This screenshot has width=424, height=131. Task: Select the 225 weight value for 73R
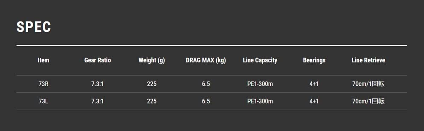coord(152,84)
